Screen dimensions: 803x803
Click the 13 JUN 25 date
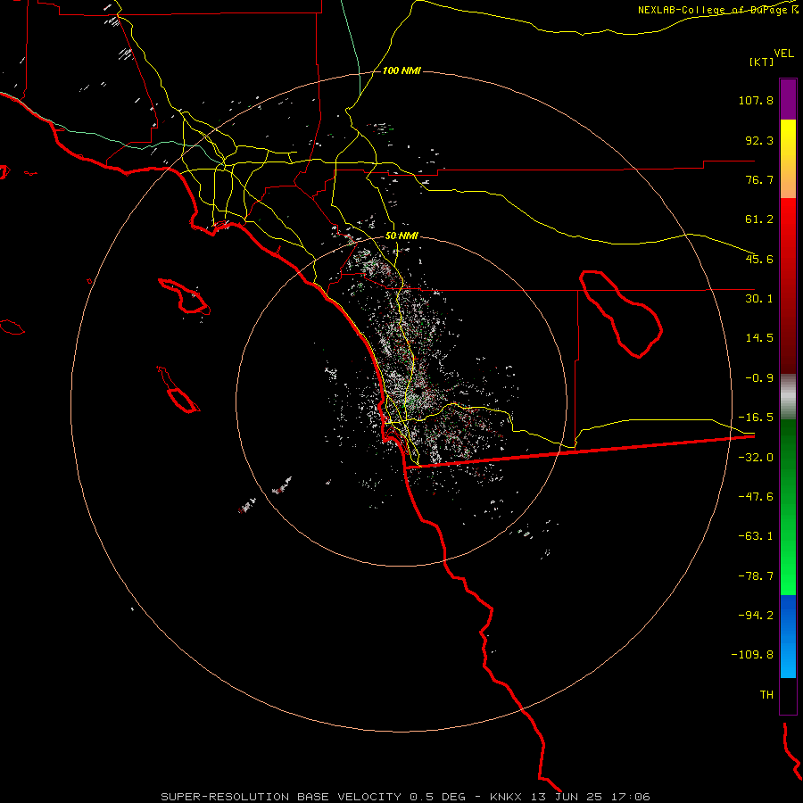coord(569,797)
